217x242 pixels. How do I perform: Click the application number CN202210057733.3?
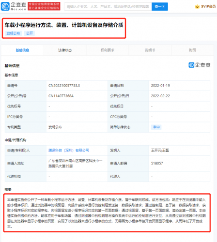pos(64,86)
